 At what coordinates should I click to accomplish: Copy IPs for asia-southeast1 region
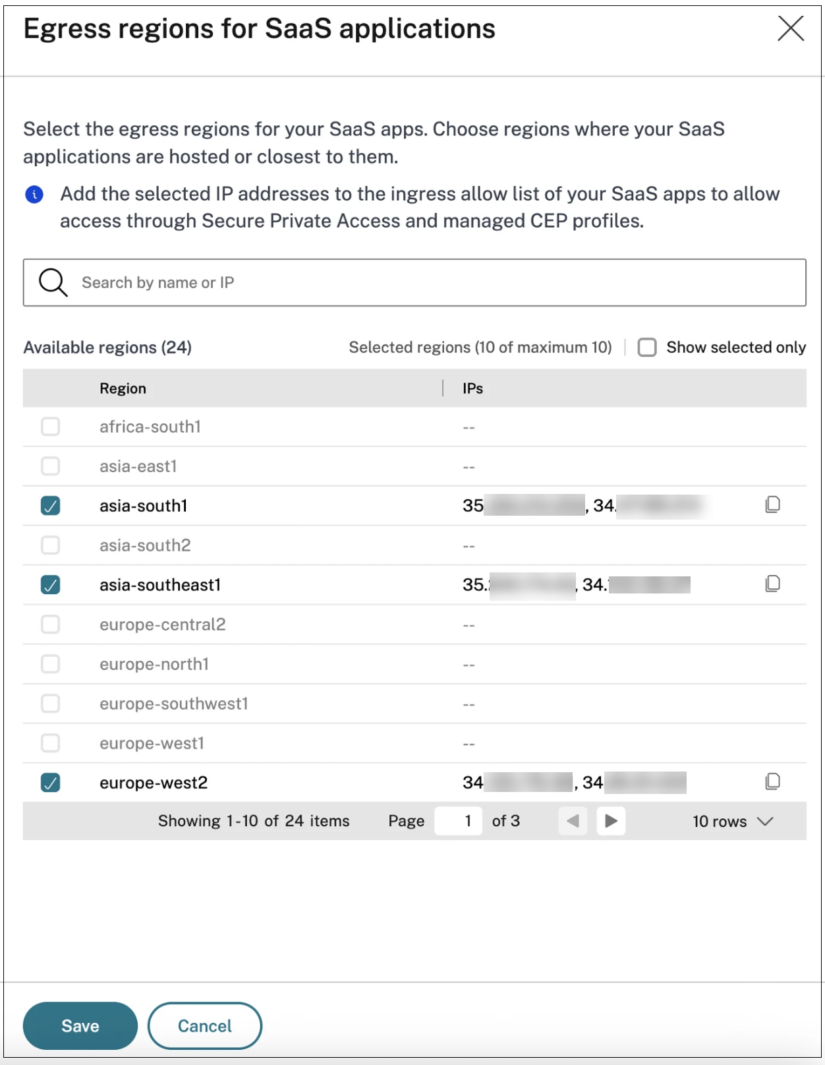pyautogui.click(x=772, y=584)
